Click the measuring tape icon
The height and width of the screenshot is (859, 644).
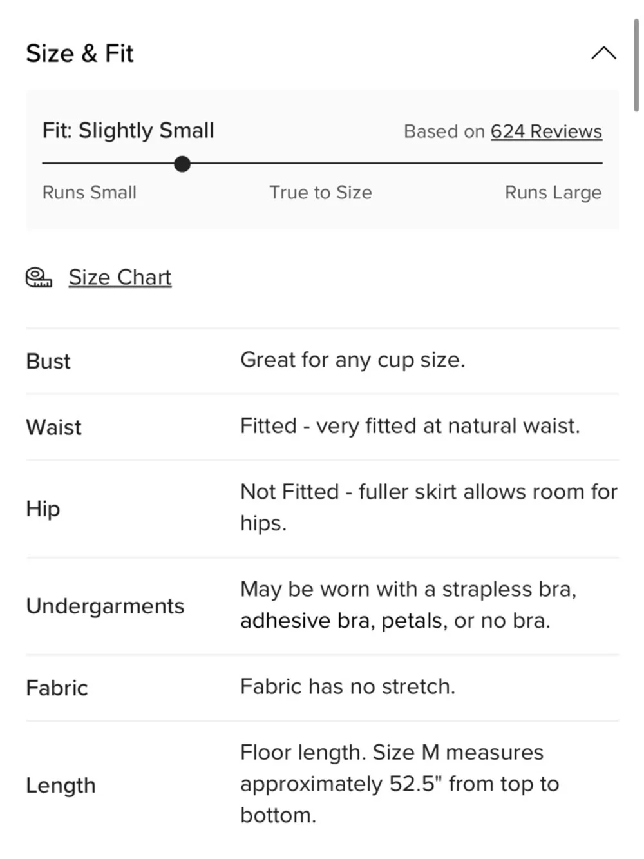click(39, 277)
